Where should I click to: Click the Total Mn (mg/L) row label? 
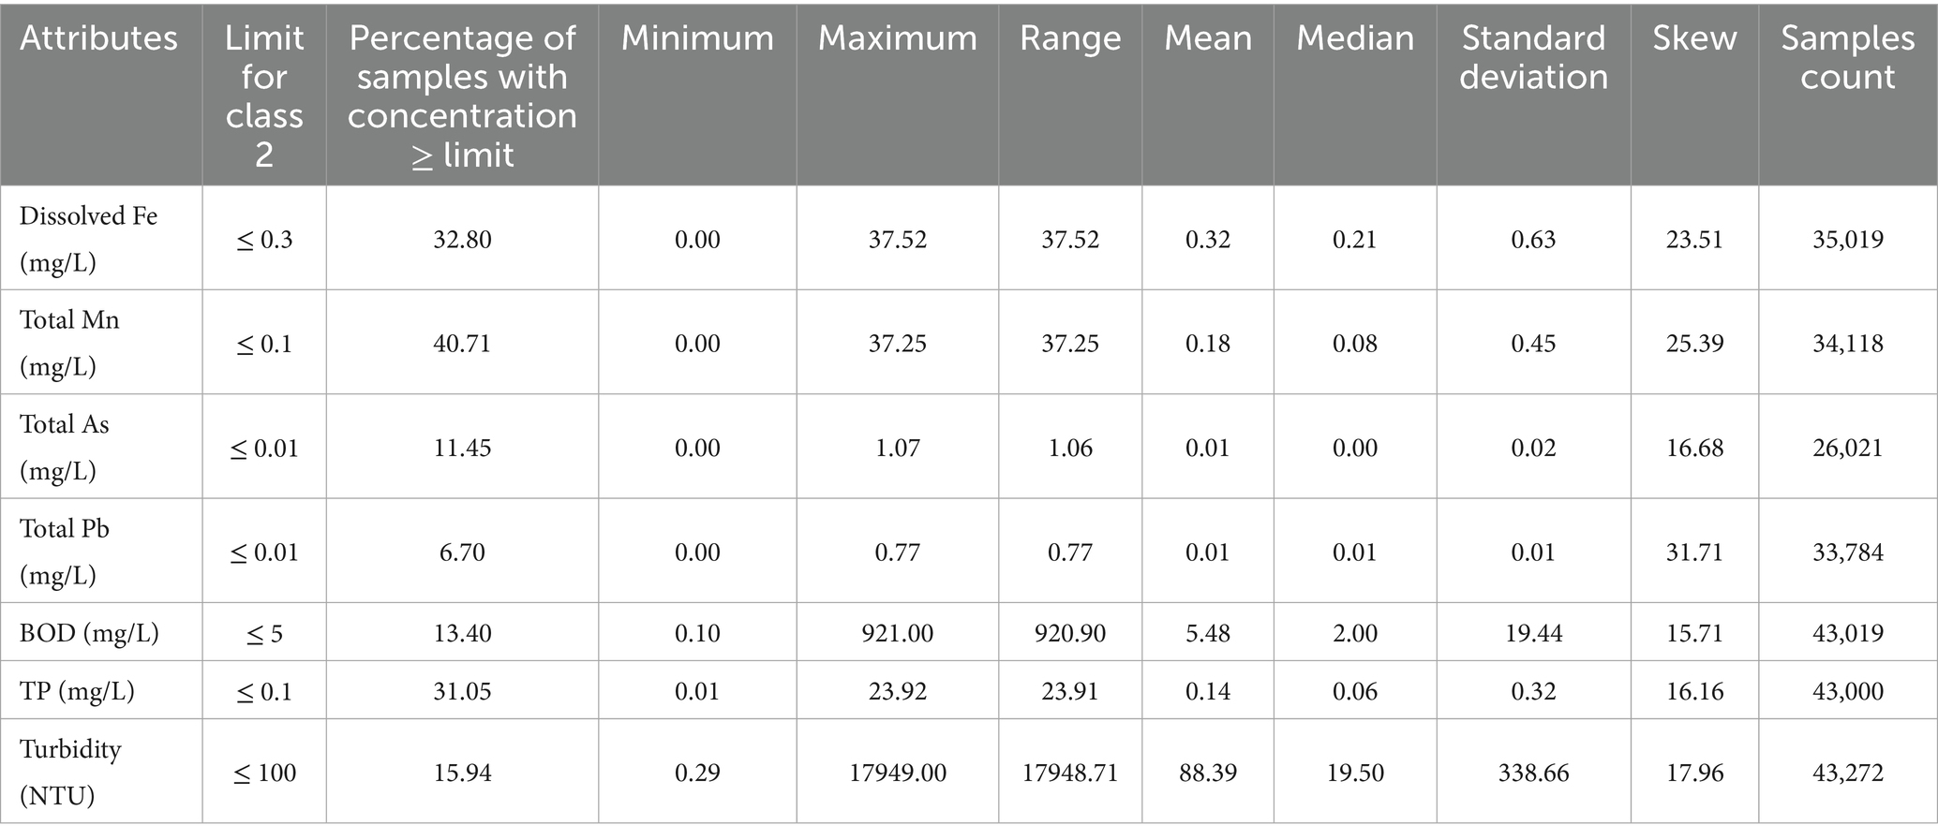click(x=69, y=343)
